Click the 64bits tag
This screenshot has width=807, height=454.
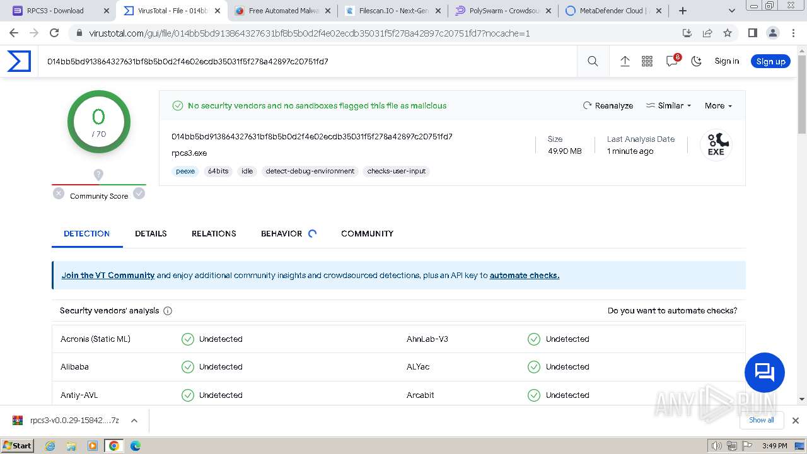[218, 171]
